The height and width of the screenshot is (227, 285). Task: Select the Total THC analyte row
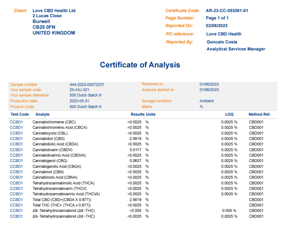pos(62,205)
